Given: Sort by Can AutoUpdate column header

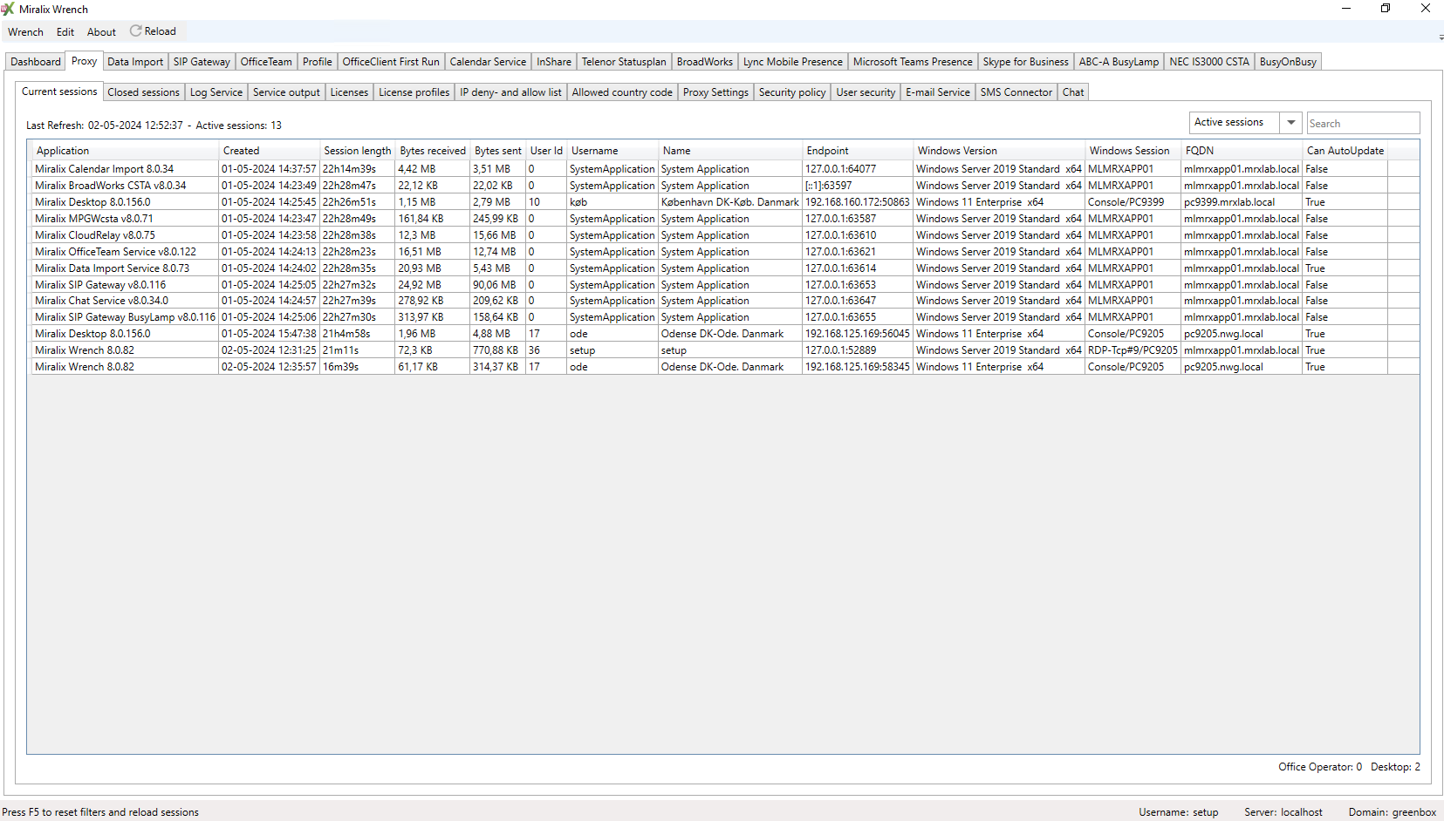Looking at the screenshot, I should tap(1345, 151).
